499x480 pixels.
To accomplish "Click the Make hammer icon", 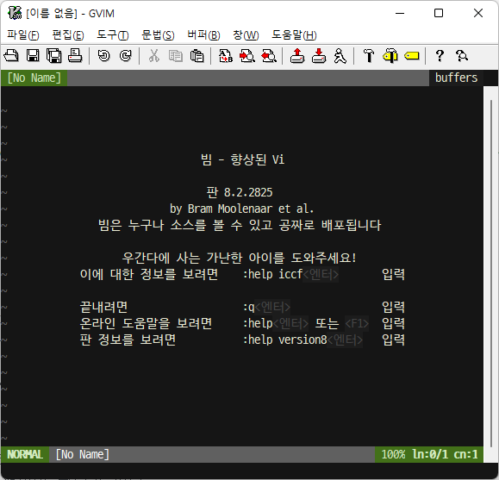I will [369, 56].
